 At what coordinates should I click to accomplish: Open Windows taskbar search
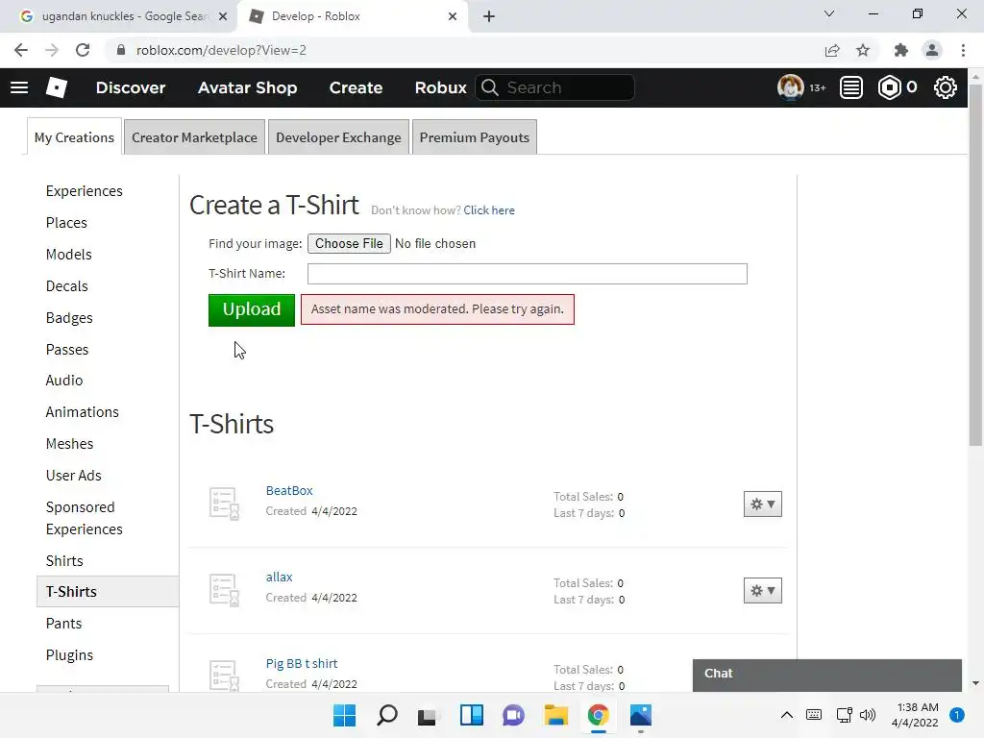click(x=387, y=715)
